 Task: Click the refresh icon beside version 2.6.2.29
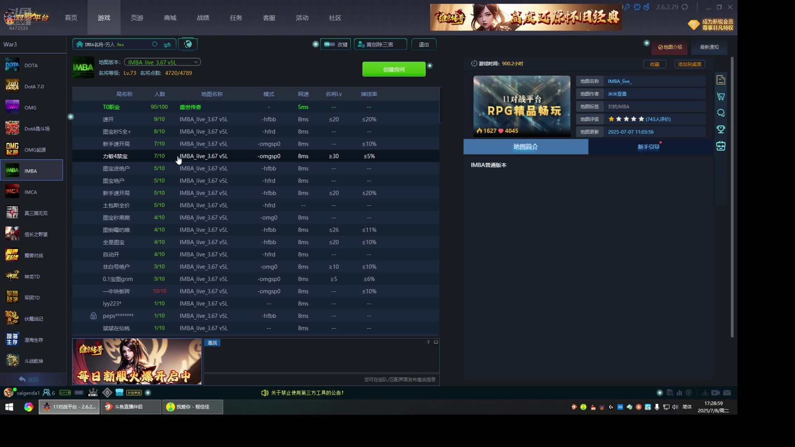click(685, 7)
